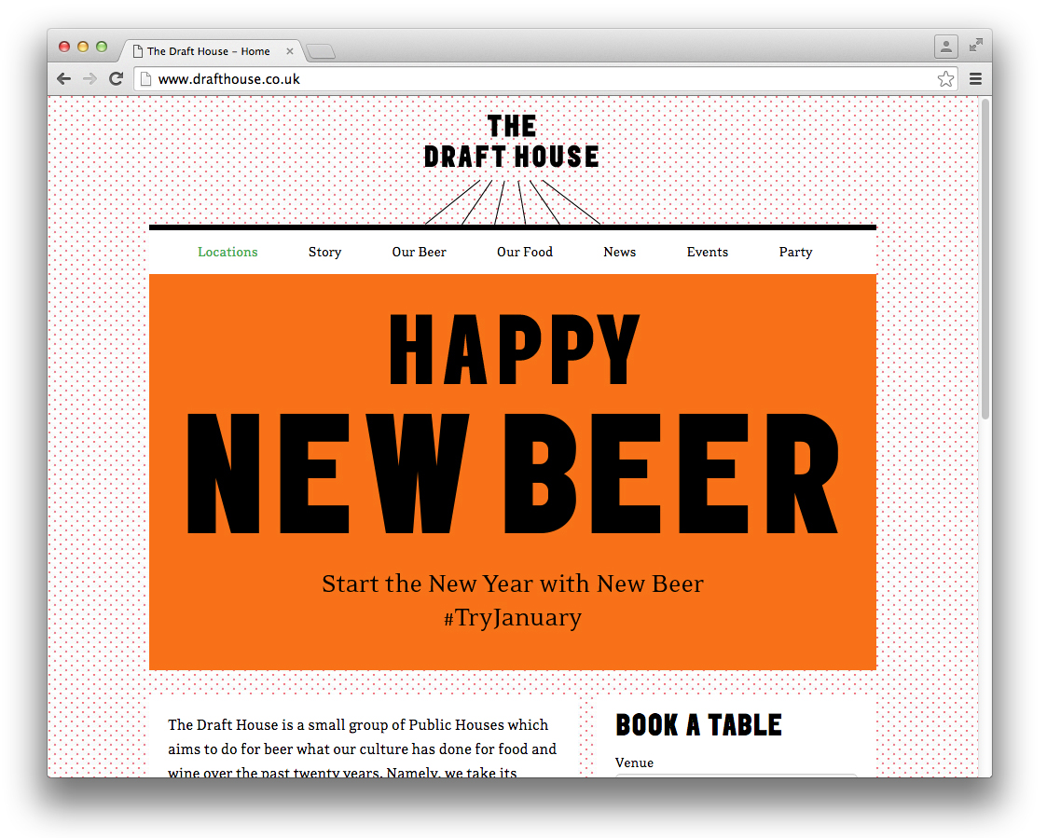This screenshot has width=1047, height=838.
Task: Open the Locations menu item
Action: tap(227, 252)
